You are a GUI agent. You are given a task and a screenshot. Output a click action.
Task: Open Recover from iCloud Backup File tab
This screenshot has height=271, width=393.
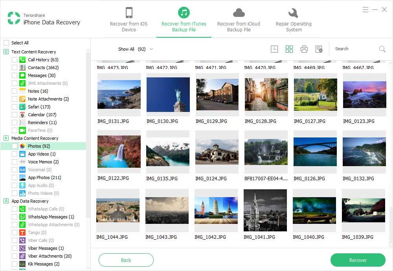239,20
